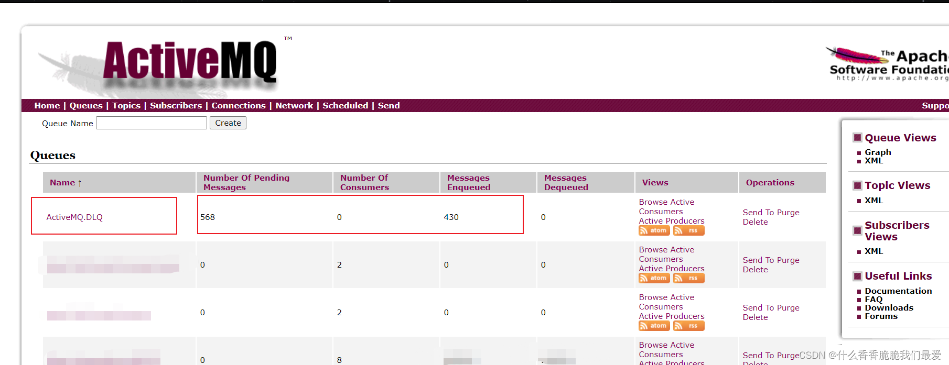Click pending messages value 568
The width and height of the screenshot is (949, 365).
coord(208,217)
